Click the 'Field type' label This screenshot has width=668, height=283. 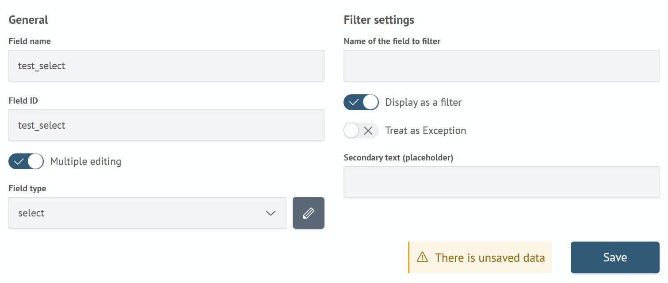tap(27, 188)
